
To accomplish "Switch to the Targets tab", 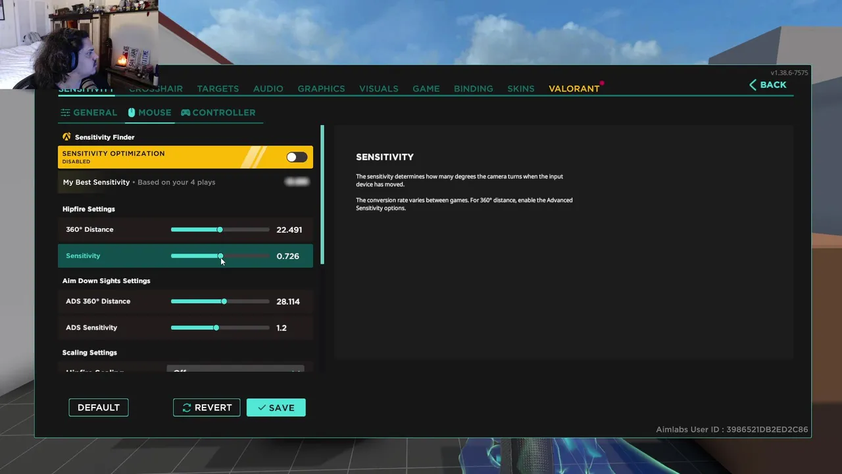I will point(218,88).
